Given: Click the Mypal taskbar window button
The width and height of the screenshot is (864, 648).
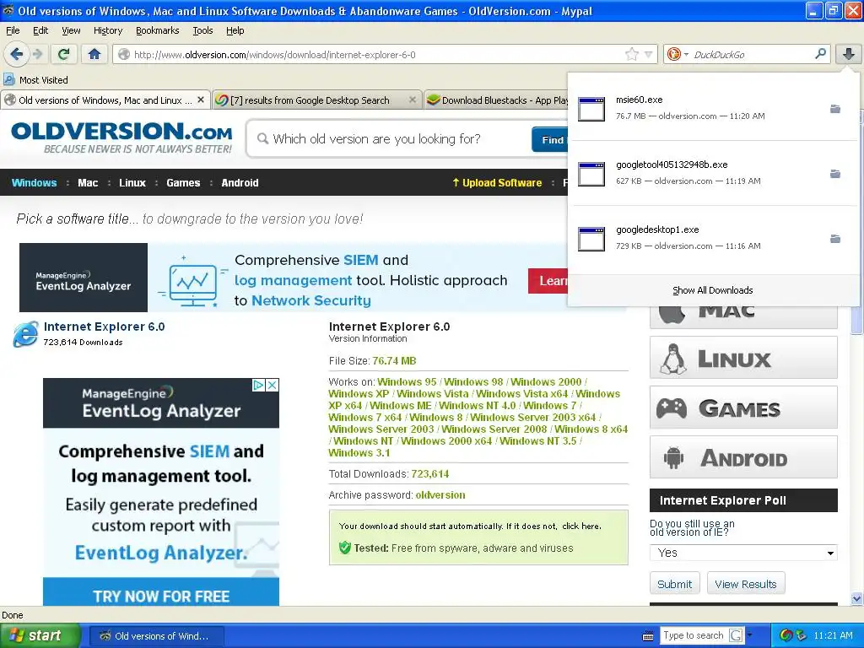Looking at the screenshot, I should [156, 636].
